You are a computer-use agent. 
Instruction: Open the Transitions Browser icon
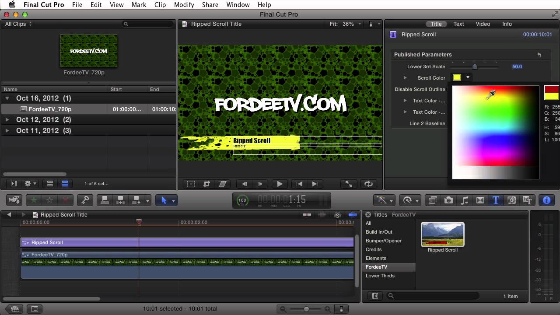pos(480,200)
